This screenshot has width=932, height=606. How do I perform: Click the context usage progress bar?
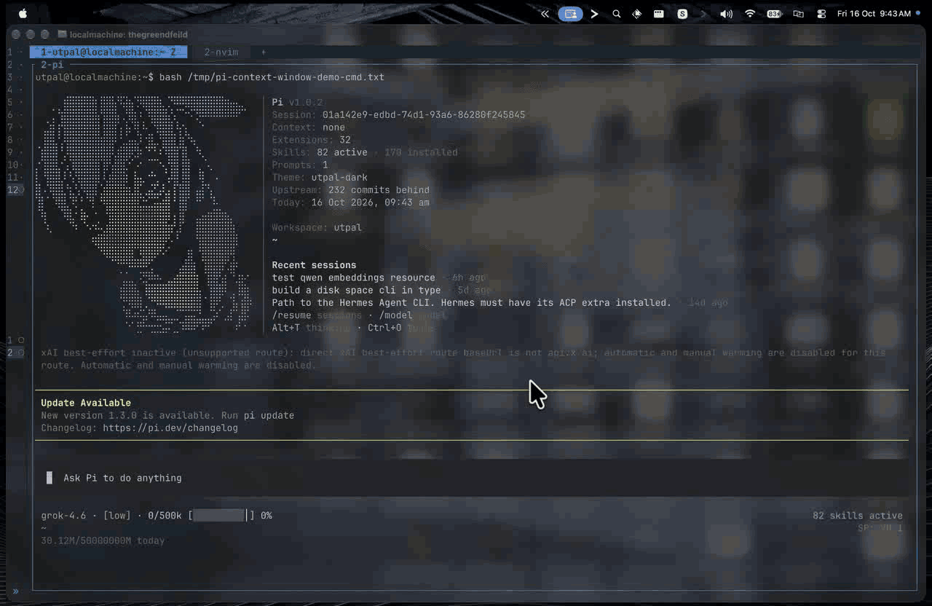[221, 516]
